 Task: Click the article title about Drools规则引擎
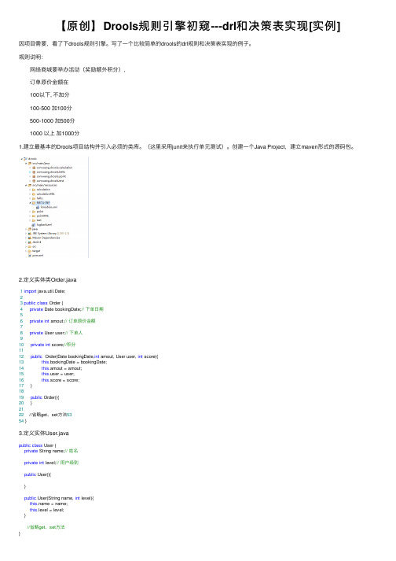click(x=198, y=26)
